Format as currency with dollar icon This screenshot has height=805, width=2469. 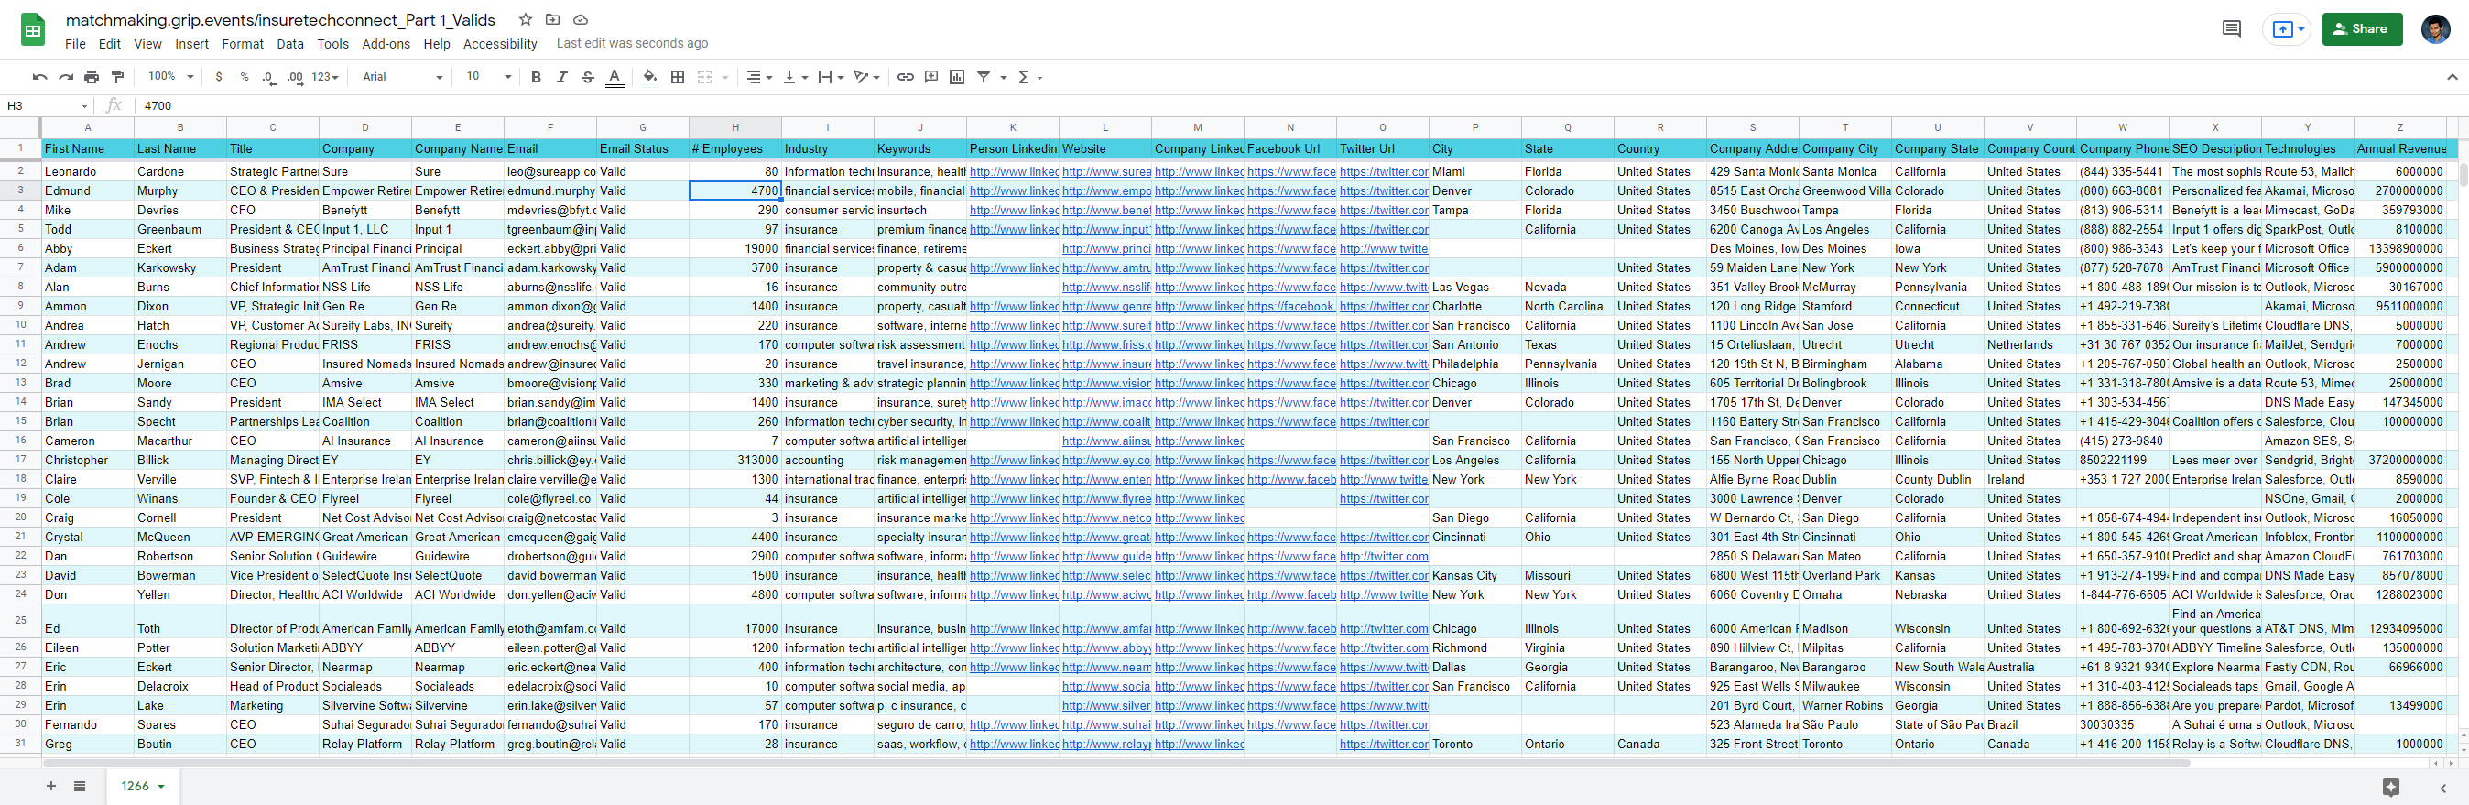[x=219, y=77]
